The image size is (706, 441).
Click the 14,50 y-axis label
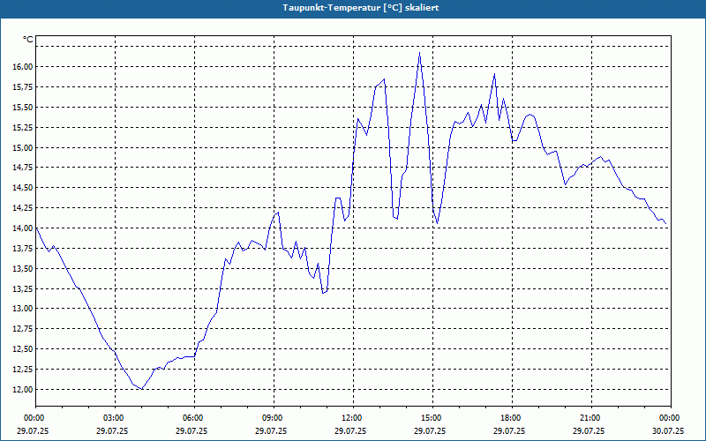(22, 188)
